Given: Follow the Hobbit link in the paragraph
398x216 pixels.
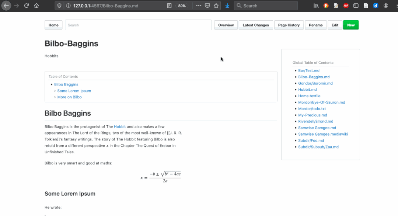Looking at the screenshot, I should point(119,126).
